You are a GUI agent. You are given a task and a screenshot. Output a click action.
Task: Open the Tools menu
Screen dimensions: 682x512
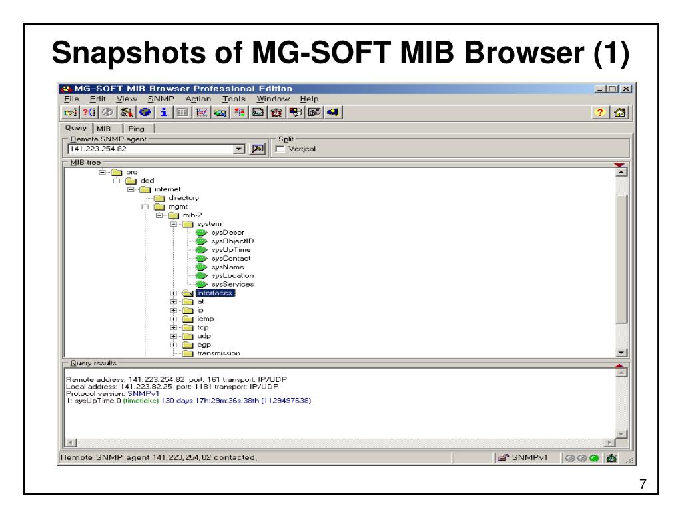click(x=234, y=99)
